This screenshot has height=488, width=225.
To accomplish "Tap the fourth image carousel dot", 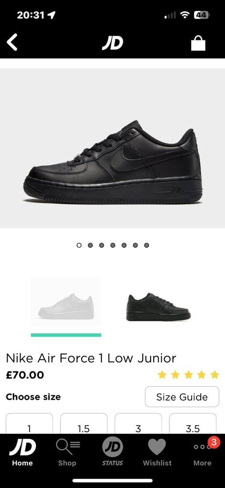I will coord(112,245).
